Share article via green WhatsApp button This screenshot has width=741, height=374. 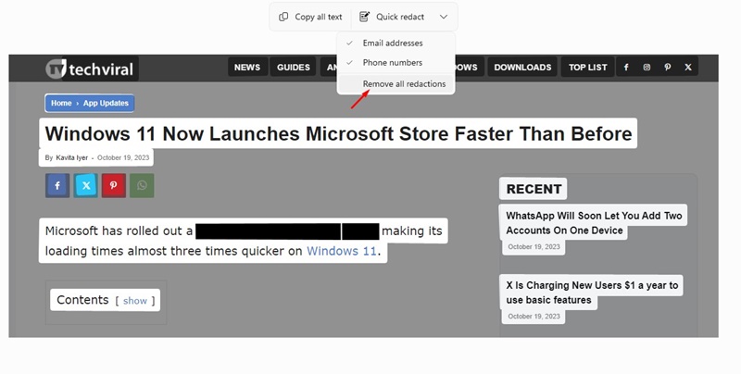coord(142,185)
